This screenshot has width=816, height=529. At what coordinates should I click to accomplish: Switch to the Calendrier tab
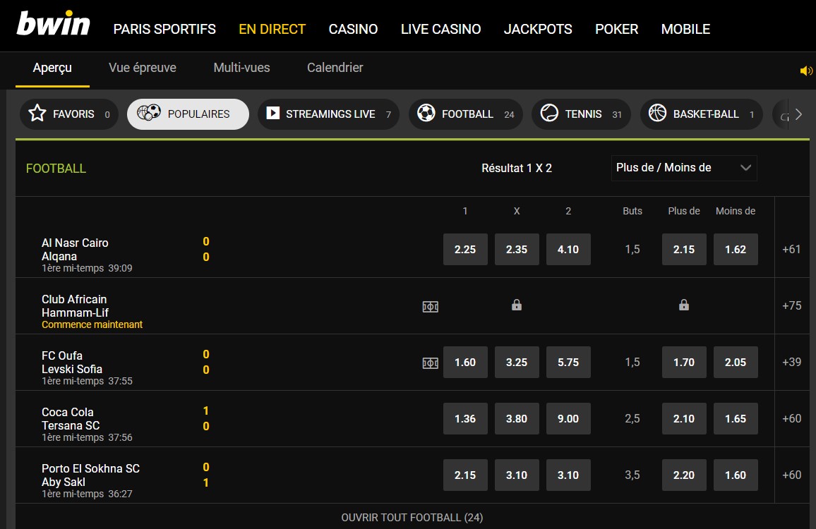pos(335,68)
